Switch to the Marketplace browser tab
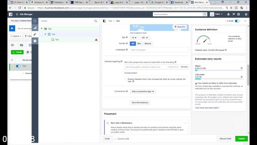Viewport: 257px width, 145px height. 59,2
